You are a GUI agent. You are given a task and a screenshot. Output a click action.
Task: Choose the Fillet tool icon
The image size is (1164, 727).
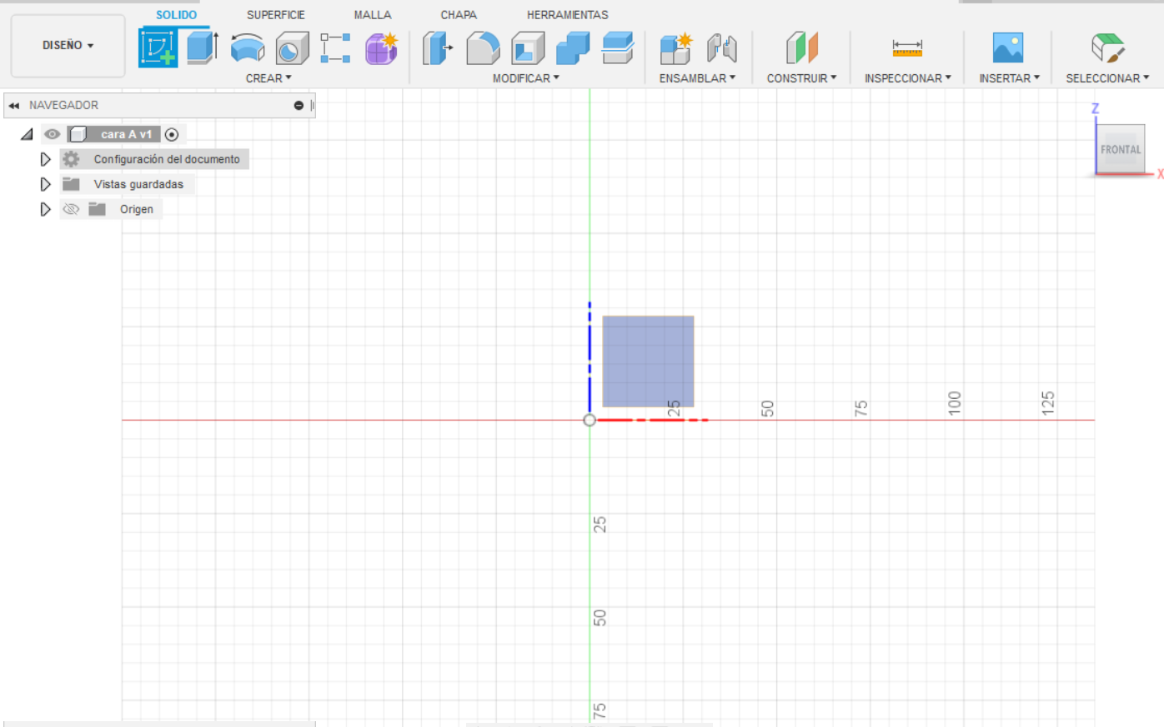(483, 48)
